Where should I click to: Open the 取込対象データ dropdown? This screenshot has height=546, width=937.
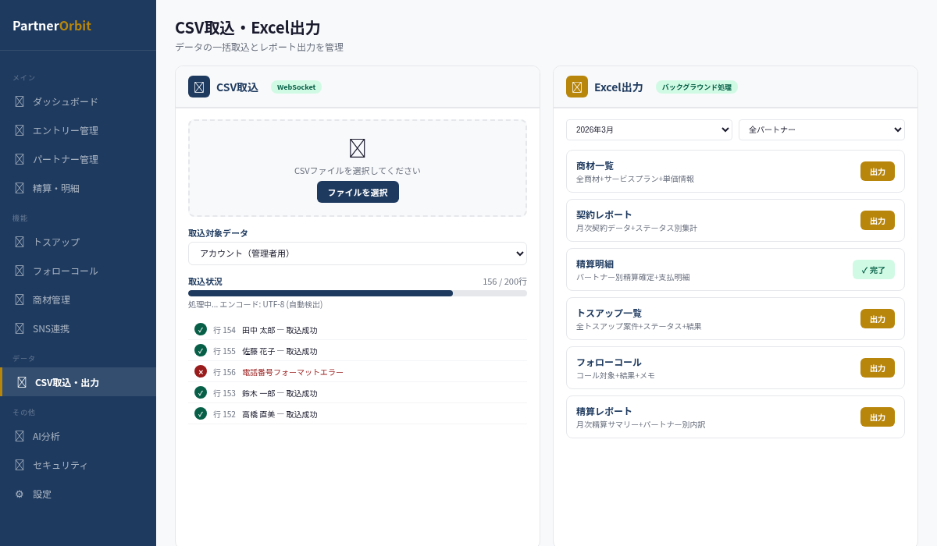[x=358, y=253]
